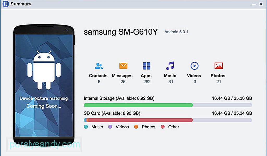267x156 pixels.
Task: Click the green Internal Storage bar
Action: coord(138,105)
